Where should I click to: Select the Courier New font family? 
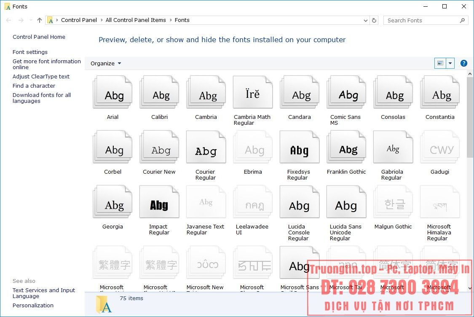coord(159,147)
